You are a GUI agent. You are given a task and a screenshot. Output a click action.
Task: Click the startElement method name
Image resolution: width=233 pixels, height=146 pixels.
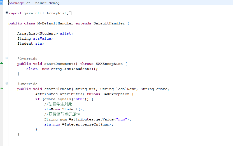(57, 89)
